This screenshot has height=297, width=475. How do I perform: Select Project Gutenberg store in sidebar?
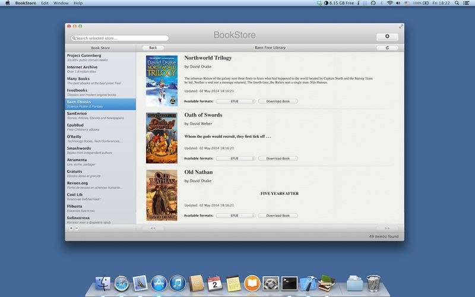(100, 58)
